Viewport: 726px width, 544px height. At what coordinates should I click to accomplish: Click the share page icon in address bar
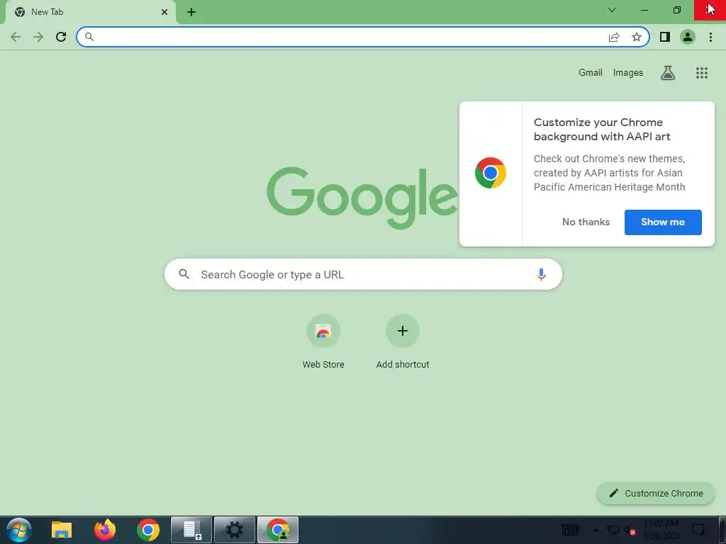(614, 37)
